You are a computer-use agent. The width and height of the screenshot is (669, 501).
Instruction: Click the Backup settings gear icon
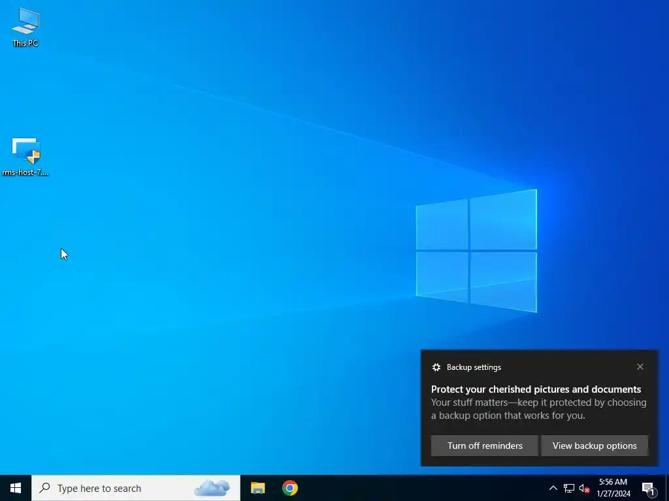(x=436, y=367)
